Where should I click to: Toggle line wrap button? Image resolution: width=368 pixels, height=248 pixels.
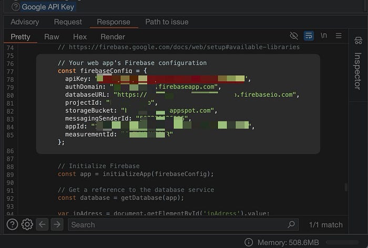309,36
